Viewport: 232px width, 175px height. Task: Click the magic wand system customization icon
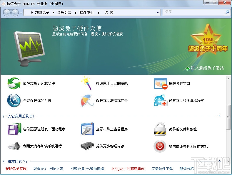pos(86,83)
